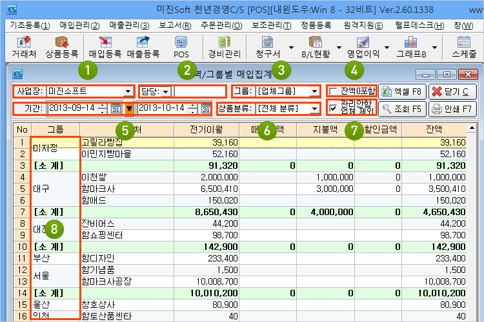Click the 담당 text input field
484x322 pixels.
click(x=199, y=91)
